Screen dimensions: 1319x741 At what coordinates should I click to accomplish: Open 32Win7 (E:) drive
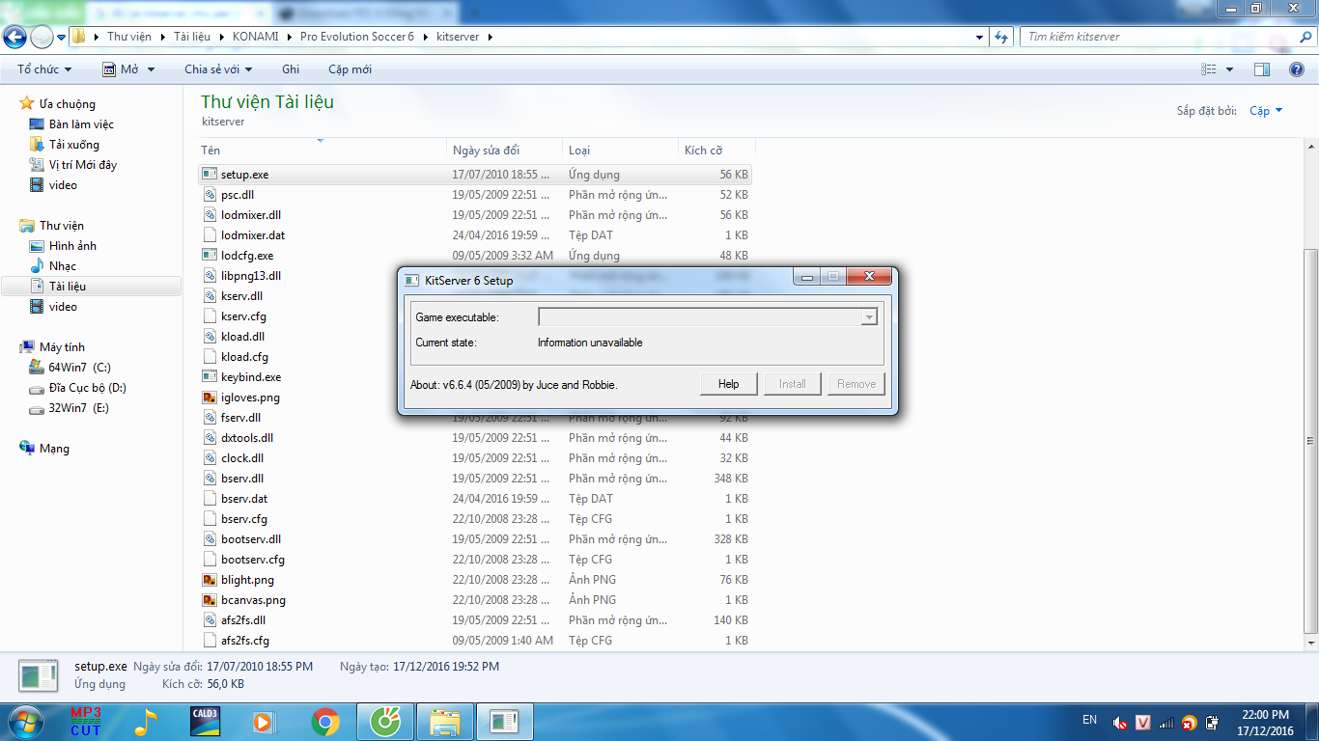click(78, 408)
